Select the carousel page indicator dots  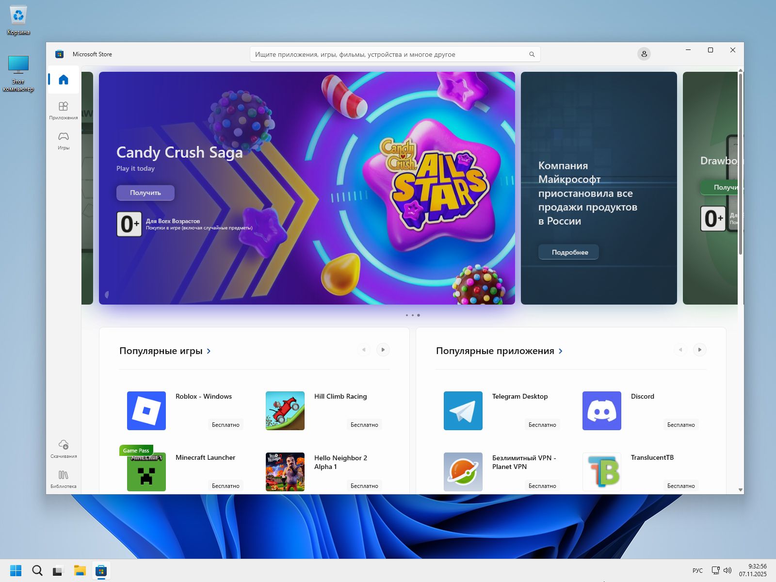point(413,315)
